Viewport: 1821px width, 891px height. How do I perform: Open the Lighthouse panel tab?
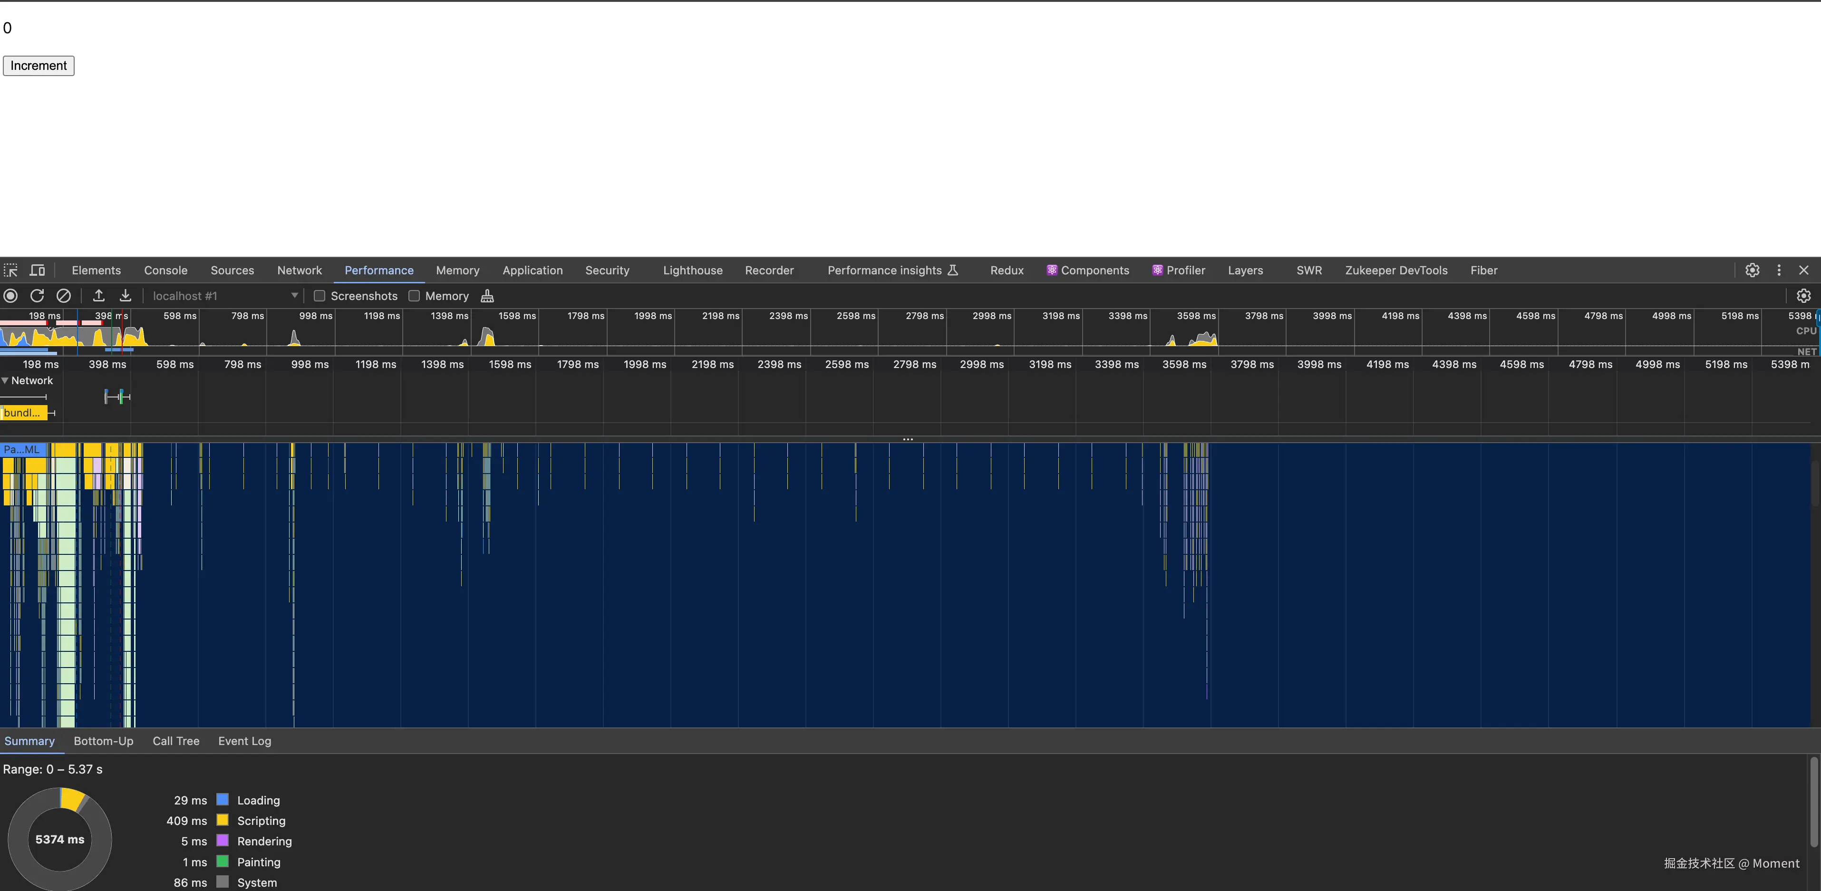tap(692, 270)
